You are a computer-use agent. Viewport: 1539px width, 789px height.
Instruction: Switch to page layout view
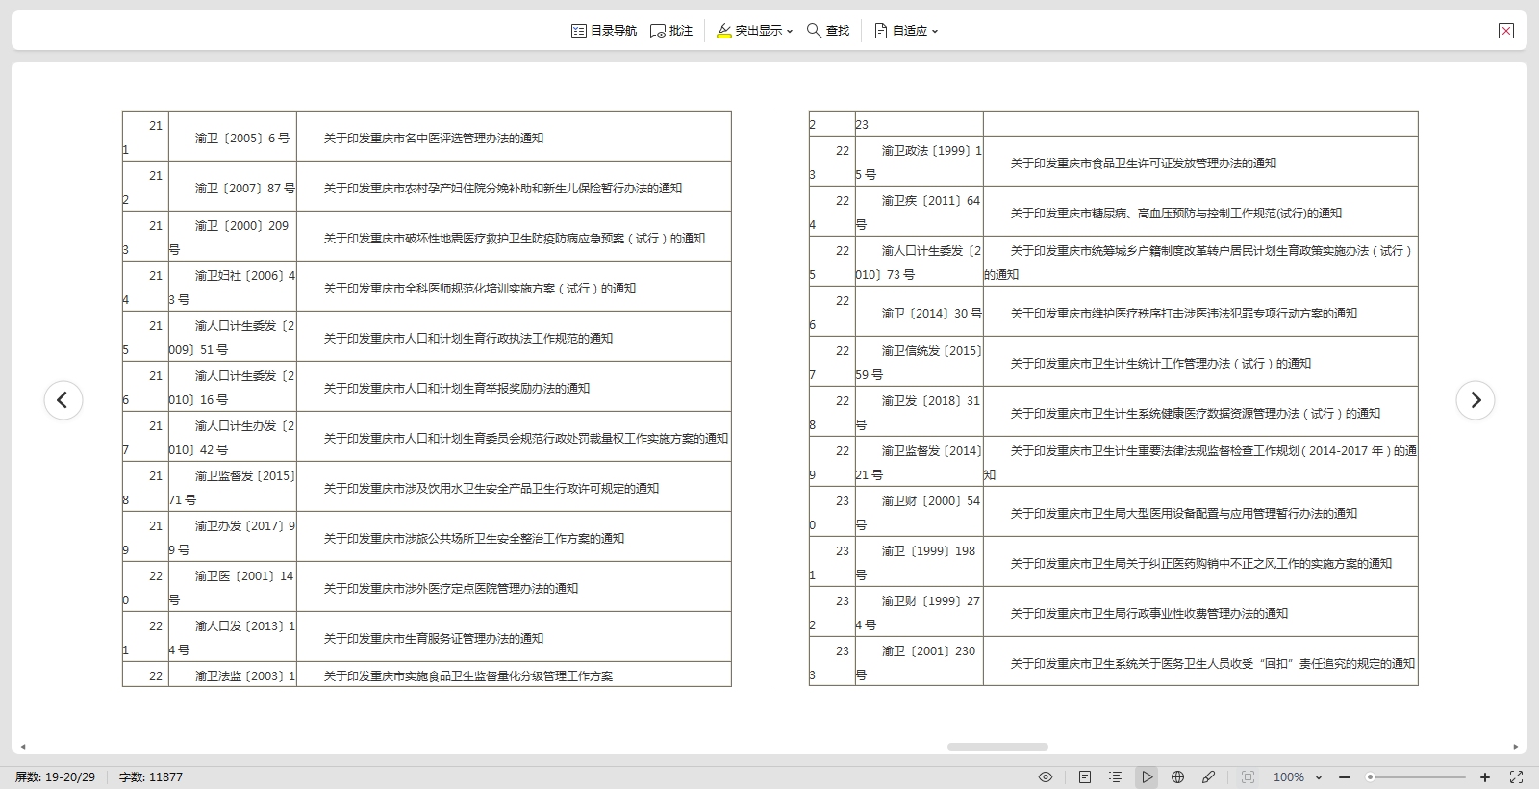coord(1085,777)
